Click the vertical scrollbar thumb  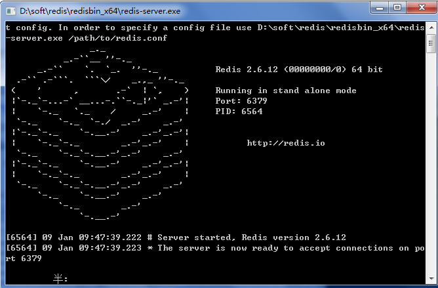[431, 43]
